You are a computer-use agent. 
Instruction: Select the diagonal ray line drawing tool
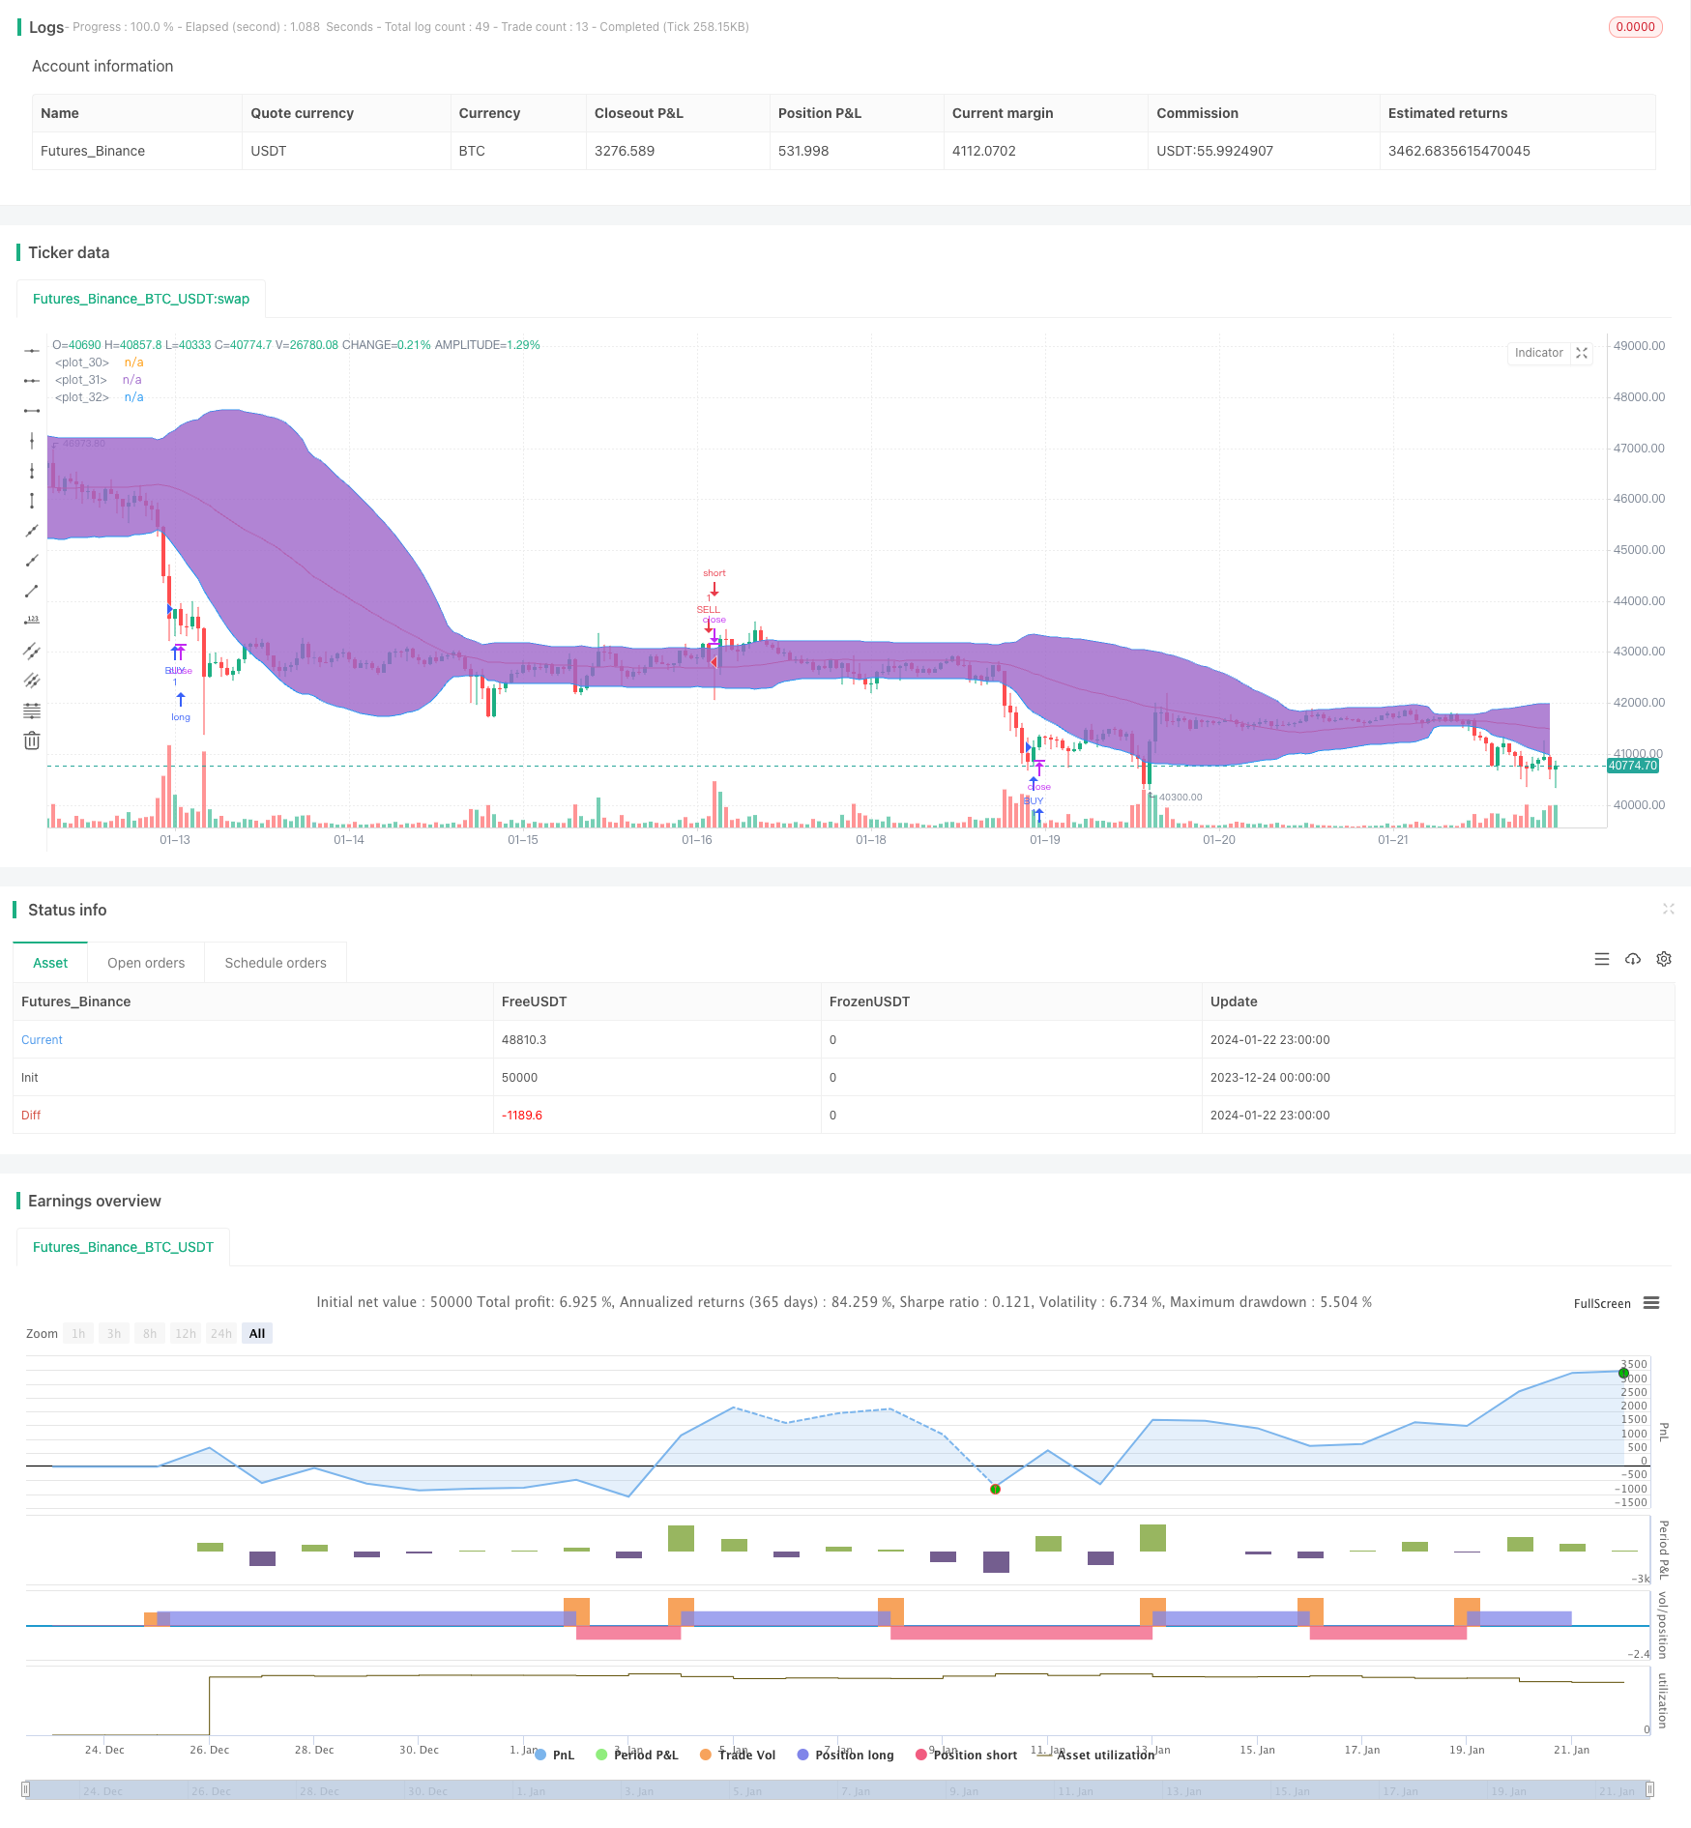[32, 561]
